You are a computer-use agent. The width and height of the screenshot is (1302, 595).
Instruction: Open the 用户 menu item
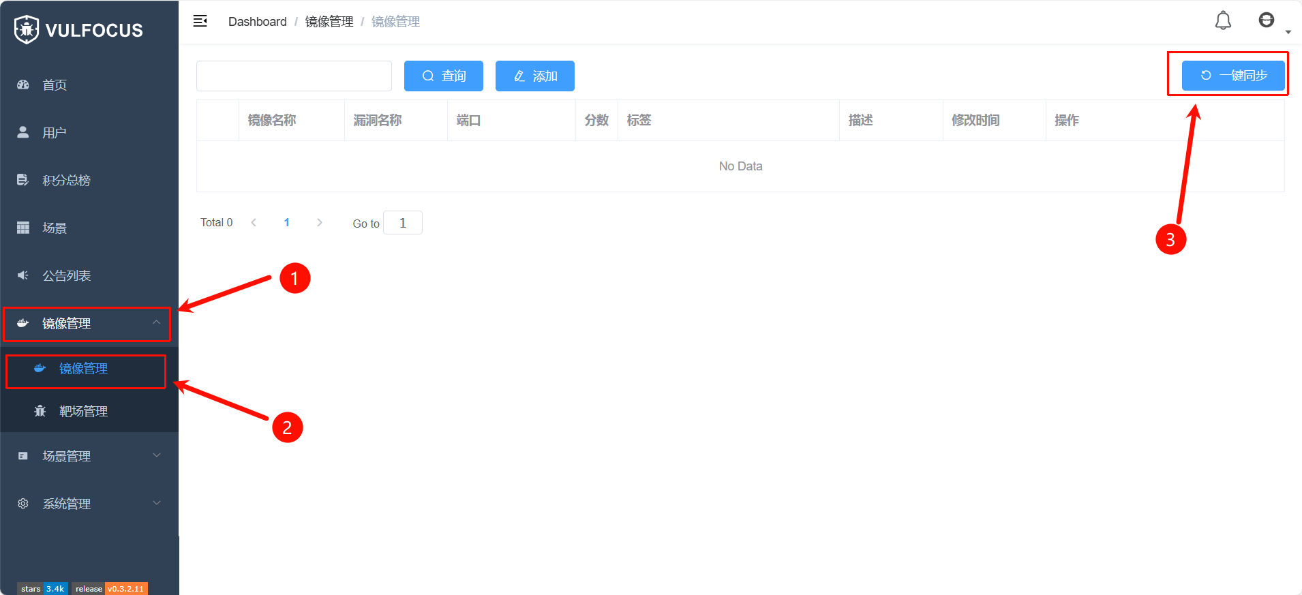[55, 132]
